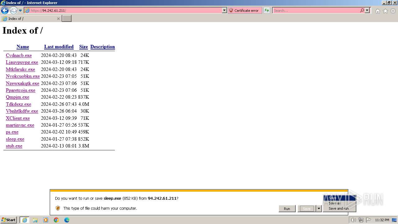Open the Nvokcuobkn.exe link
The image size is (398, 224).
pyautogui.click(x=23, y=76)
